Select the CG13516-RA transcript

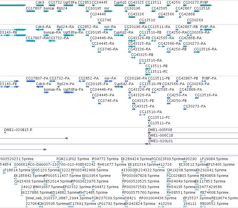pos(197,52)
